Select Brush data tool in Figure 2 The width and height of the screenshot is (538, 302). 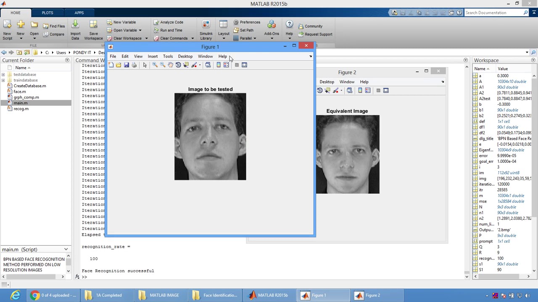coord(335,91)
